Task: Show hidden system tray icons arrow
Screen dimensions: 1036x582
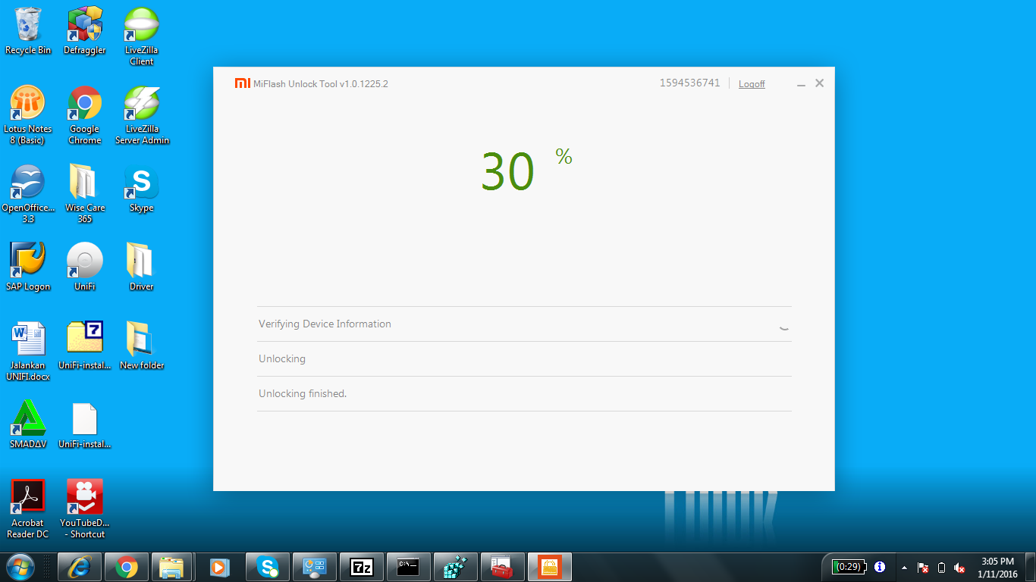Action: (904, 568)
